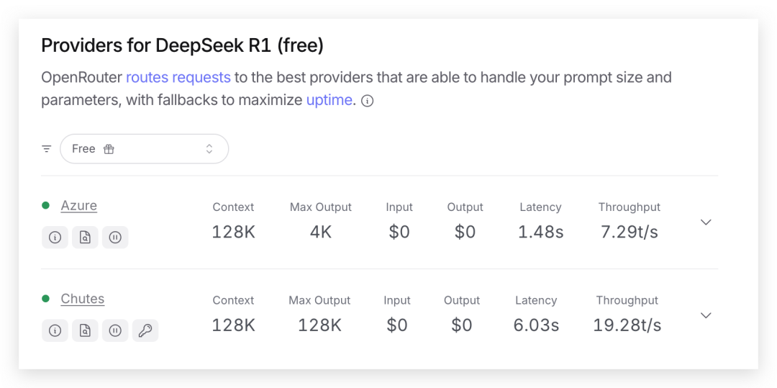The width and height of the screenshot is (777, 388).
Task: Click the Azure green status dot
Action: pyautogui.click(x=46, y=206)
